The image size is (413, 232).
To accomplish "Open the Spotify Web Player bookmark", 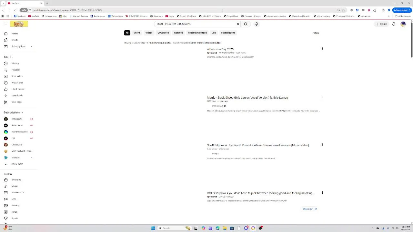I will (186, 16).
